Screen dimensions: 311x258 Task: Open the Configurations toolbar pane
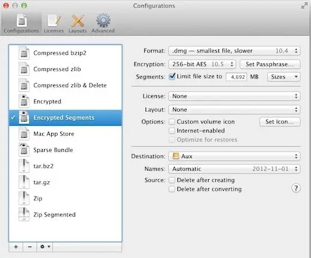coord(21,23)
